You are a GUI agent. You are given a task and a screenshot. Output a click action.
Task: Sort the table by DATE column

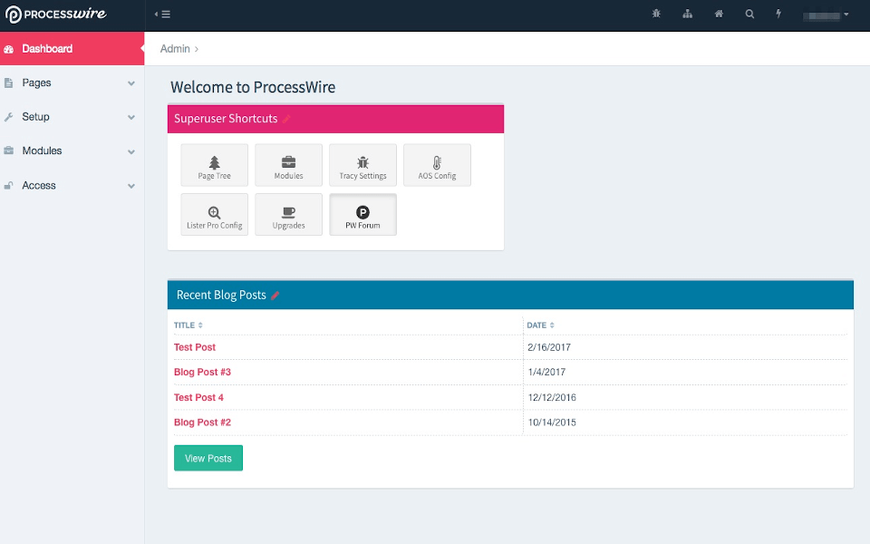[x=540, y=325]
